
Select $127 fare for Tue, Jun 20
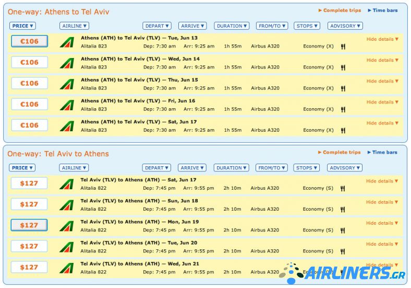click(29, 246)
